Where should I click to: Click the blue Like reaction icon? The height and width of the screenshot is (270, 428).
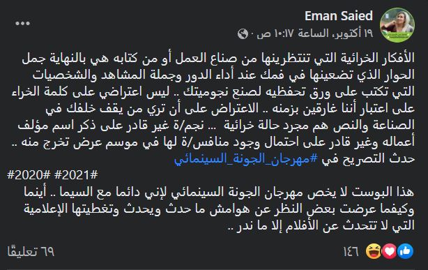click(x=405, y=251)
